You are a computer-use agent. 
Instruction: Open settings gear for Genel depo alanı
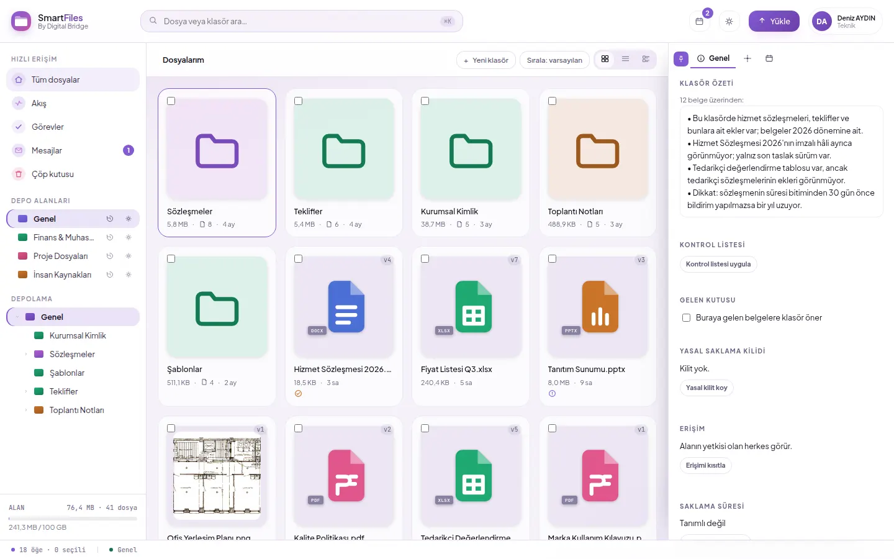click(x=129, y=219)
